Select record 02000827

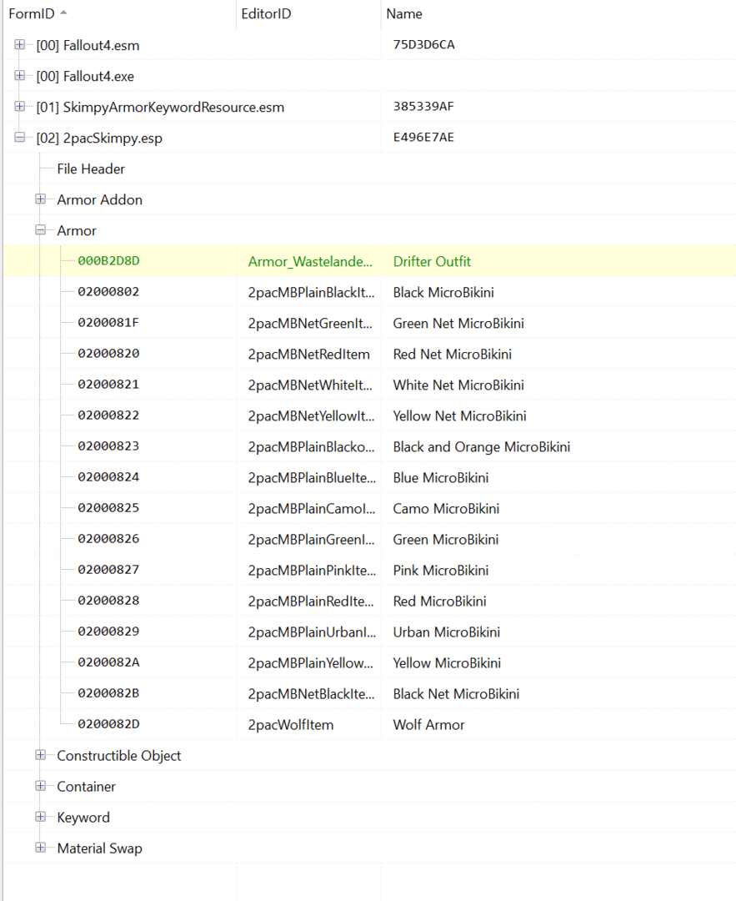tap(108, 570)
